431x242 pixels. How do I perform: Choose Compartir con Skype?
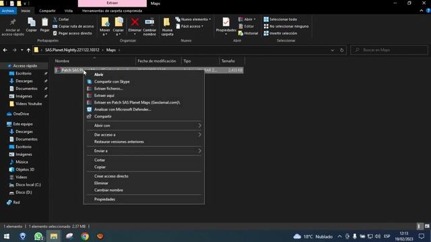[x=143, y=81]
